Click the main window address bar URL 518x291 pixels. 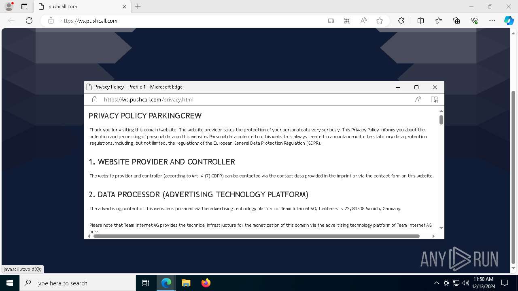[89, 21]
